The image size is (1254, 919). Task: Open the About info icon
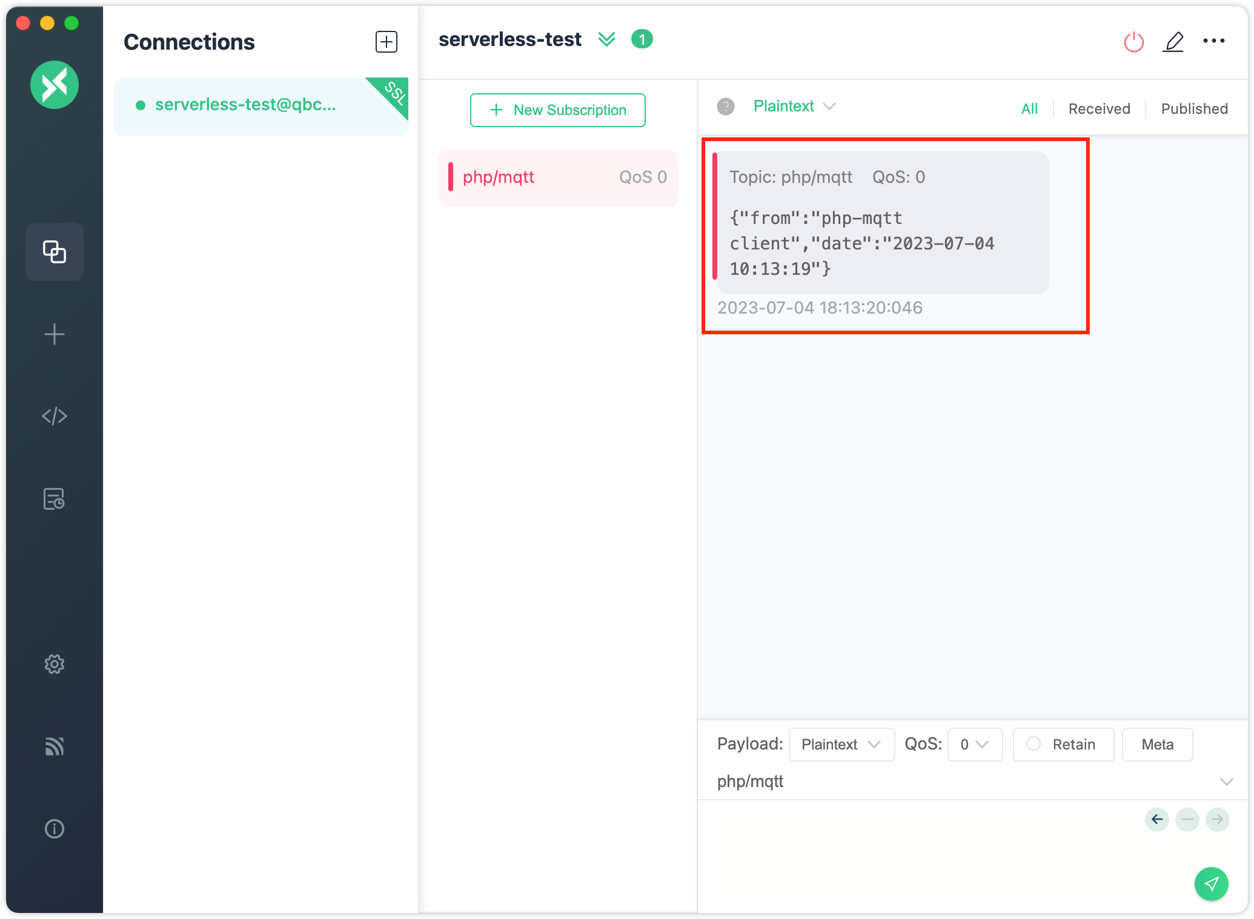point(55,829)
